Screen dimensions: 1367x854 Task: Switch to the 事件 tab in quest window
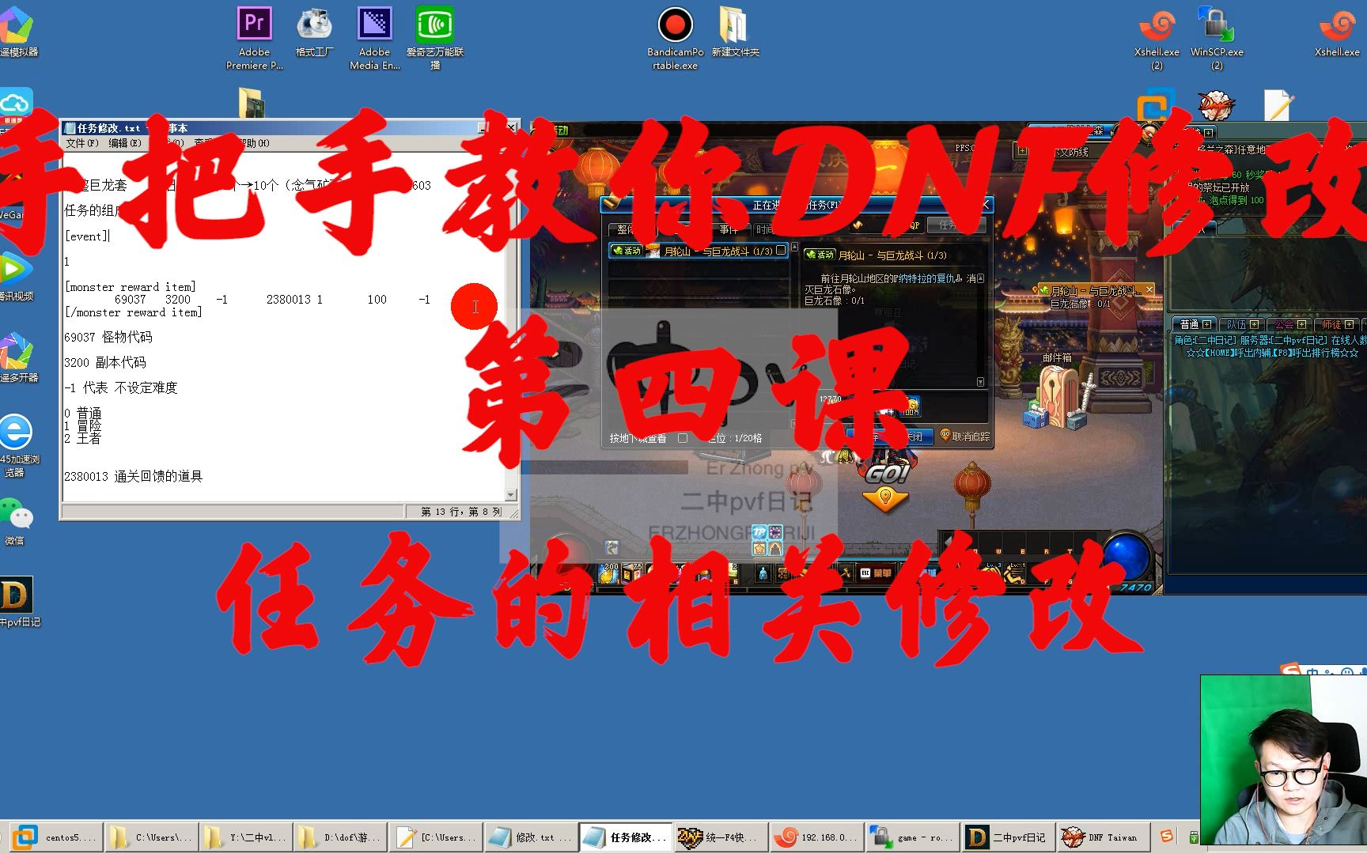[729, 229]
